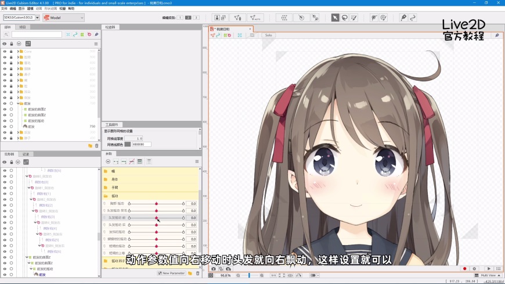Close the model document tab
The image size is (505, 284).
tap(250, 29)
